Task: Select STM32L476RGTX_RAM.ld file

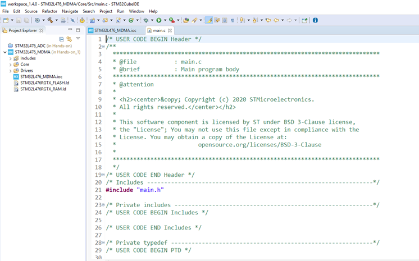Action: [x=40, y=89]
